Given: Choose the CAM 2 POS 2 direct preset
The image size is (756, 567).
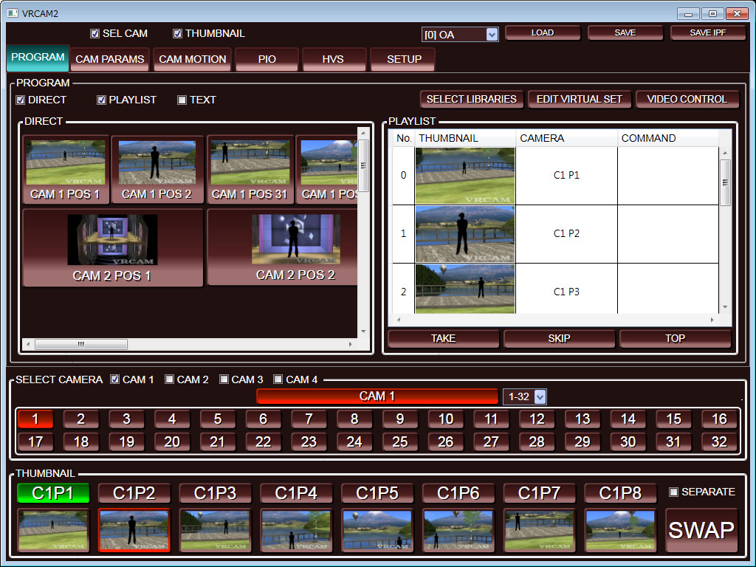Looking at the screenshot, I should [295, 247].
